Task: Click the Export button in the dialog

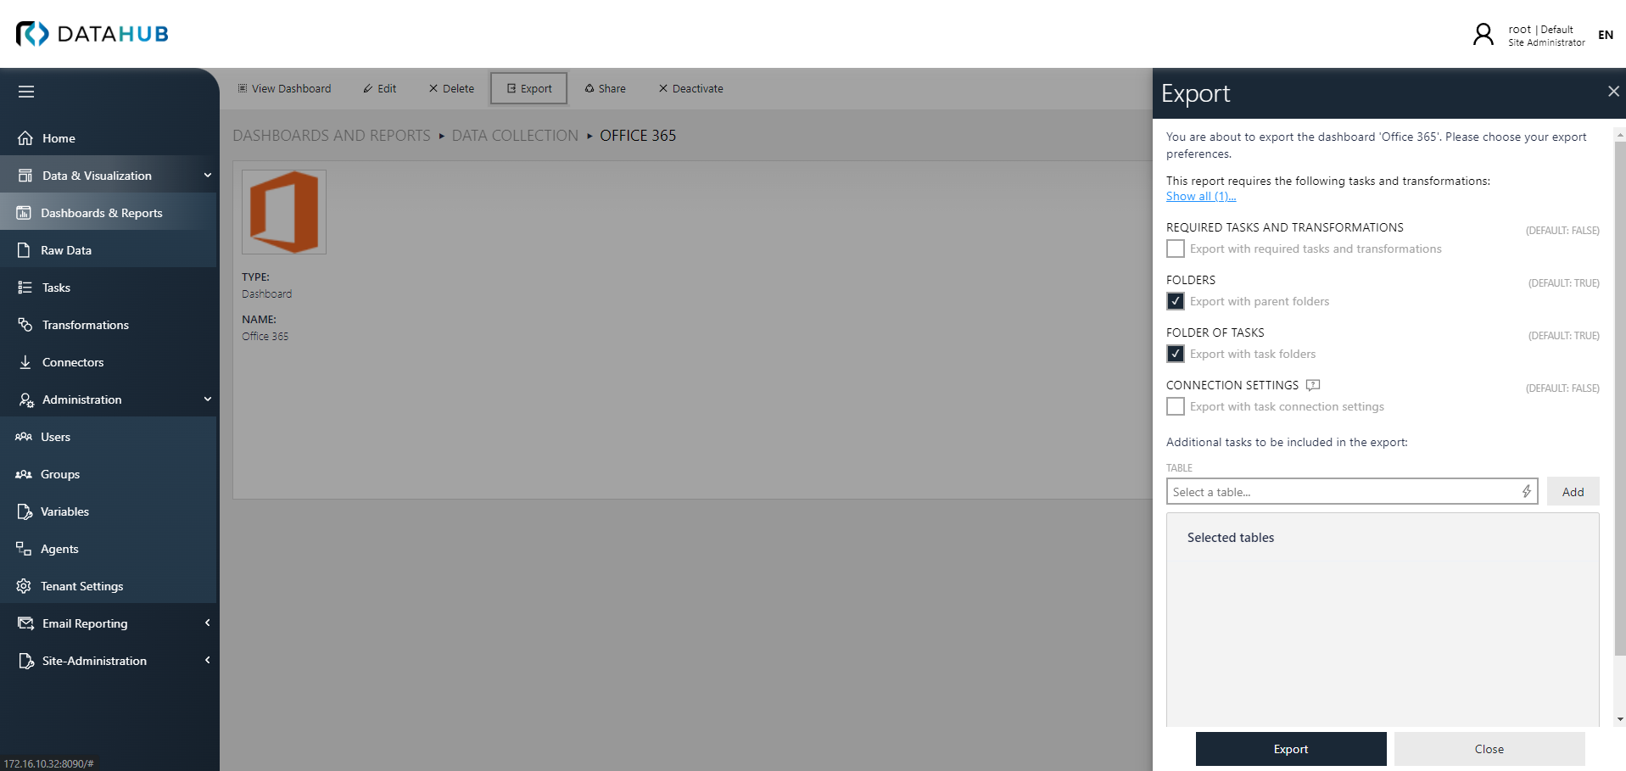Action: click(1290, 749)
